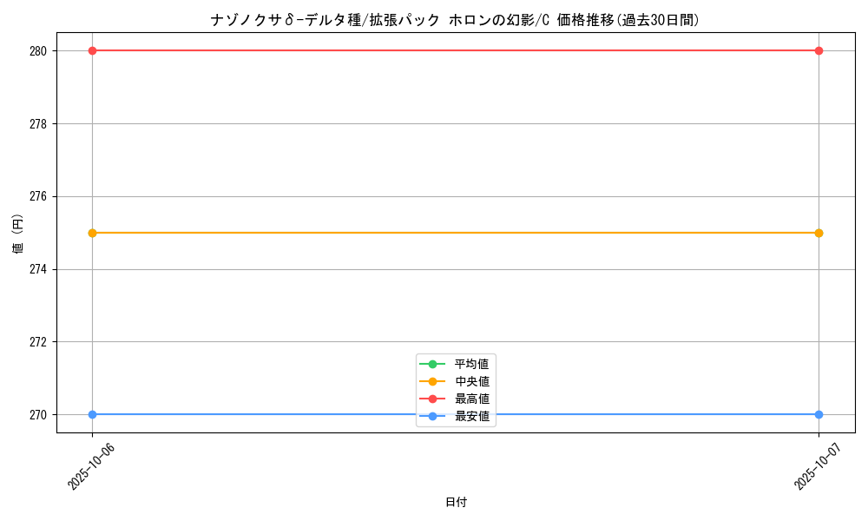Image resolution: width=868 pixels, height=521 pixels.
Task: Click the blue 最安値 legend marker
Action: (432, 417)
